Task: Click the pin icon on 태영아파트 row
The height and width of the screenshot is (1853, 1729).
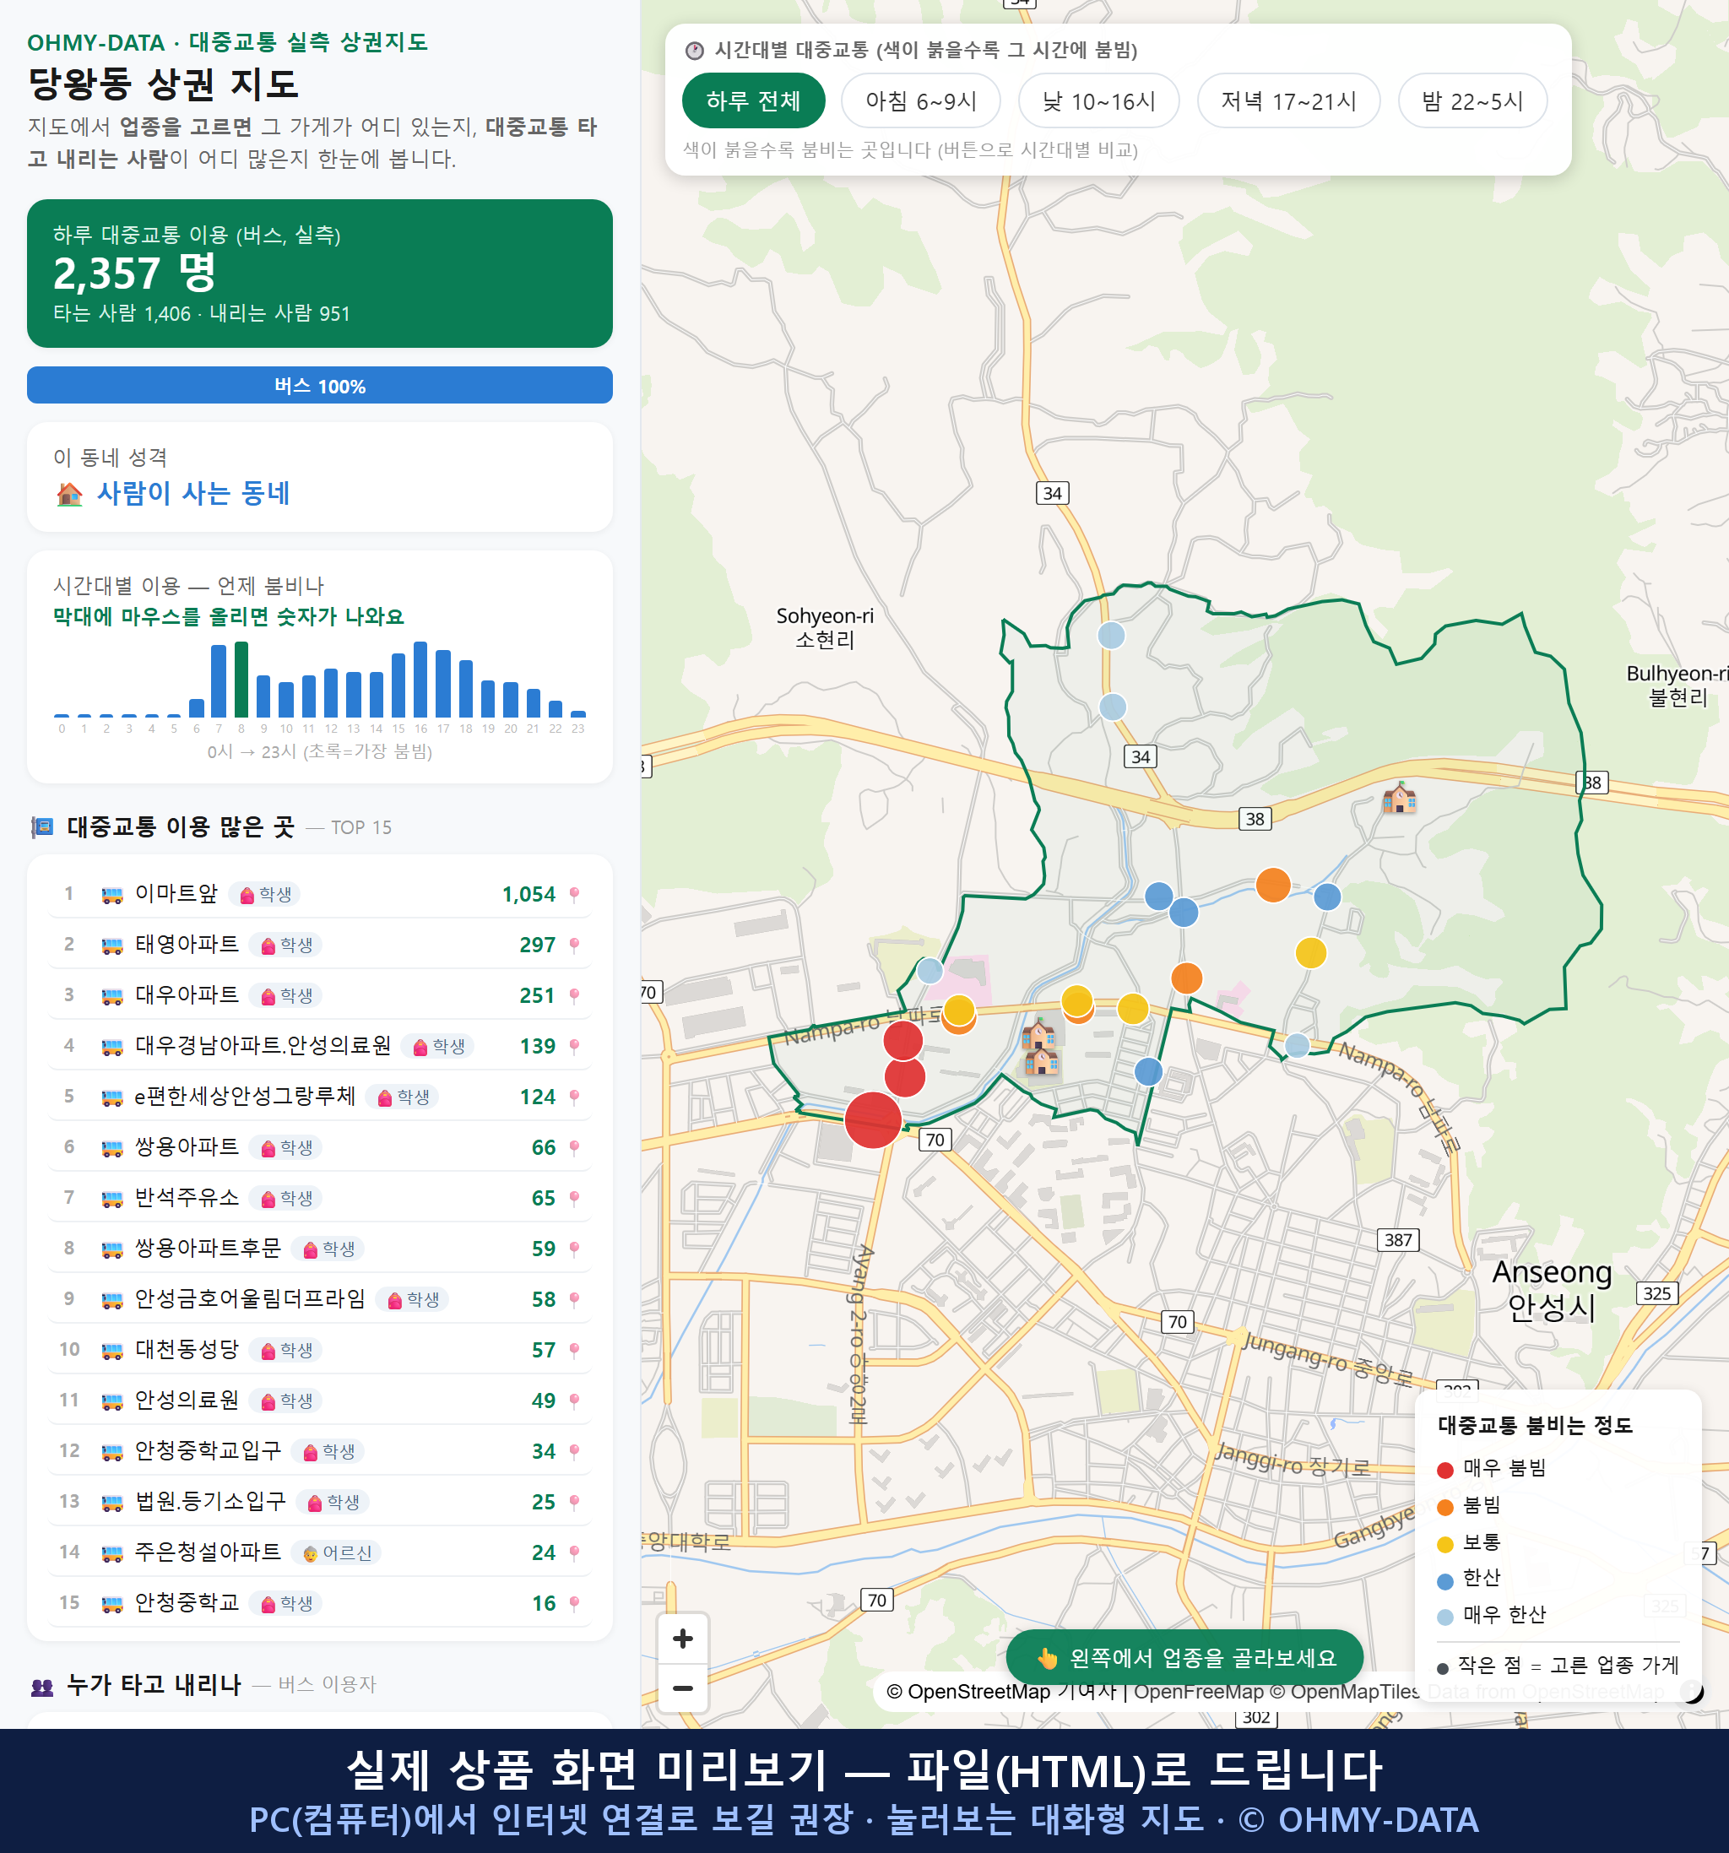Action: [x=574, y=945]
